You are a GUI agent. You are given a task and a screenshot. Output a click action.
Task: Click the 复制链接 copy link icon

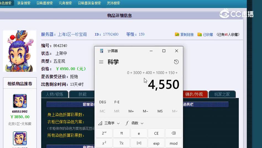(x=177, y=34)
